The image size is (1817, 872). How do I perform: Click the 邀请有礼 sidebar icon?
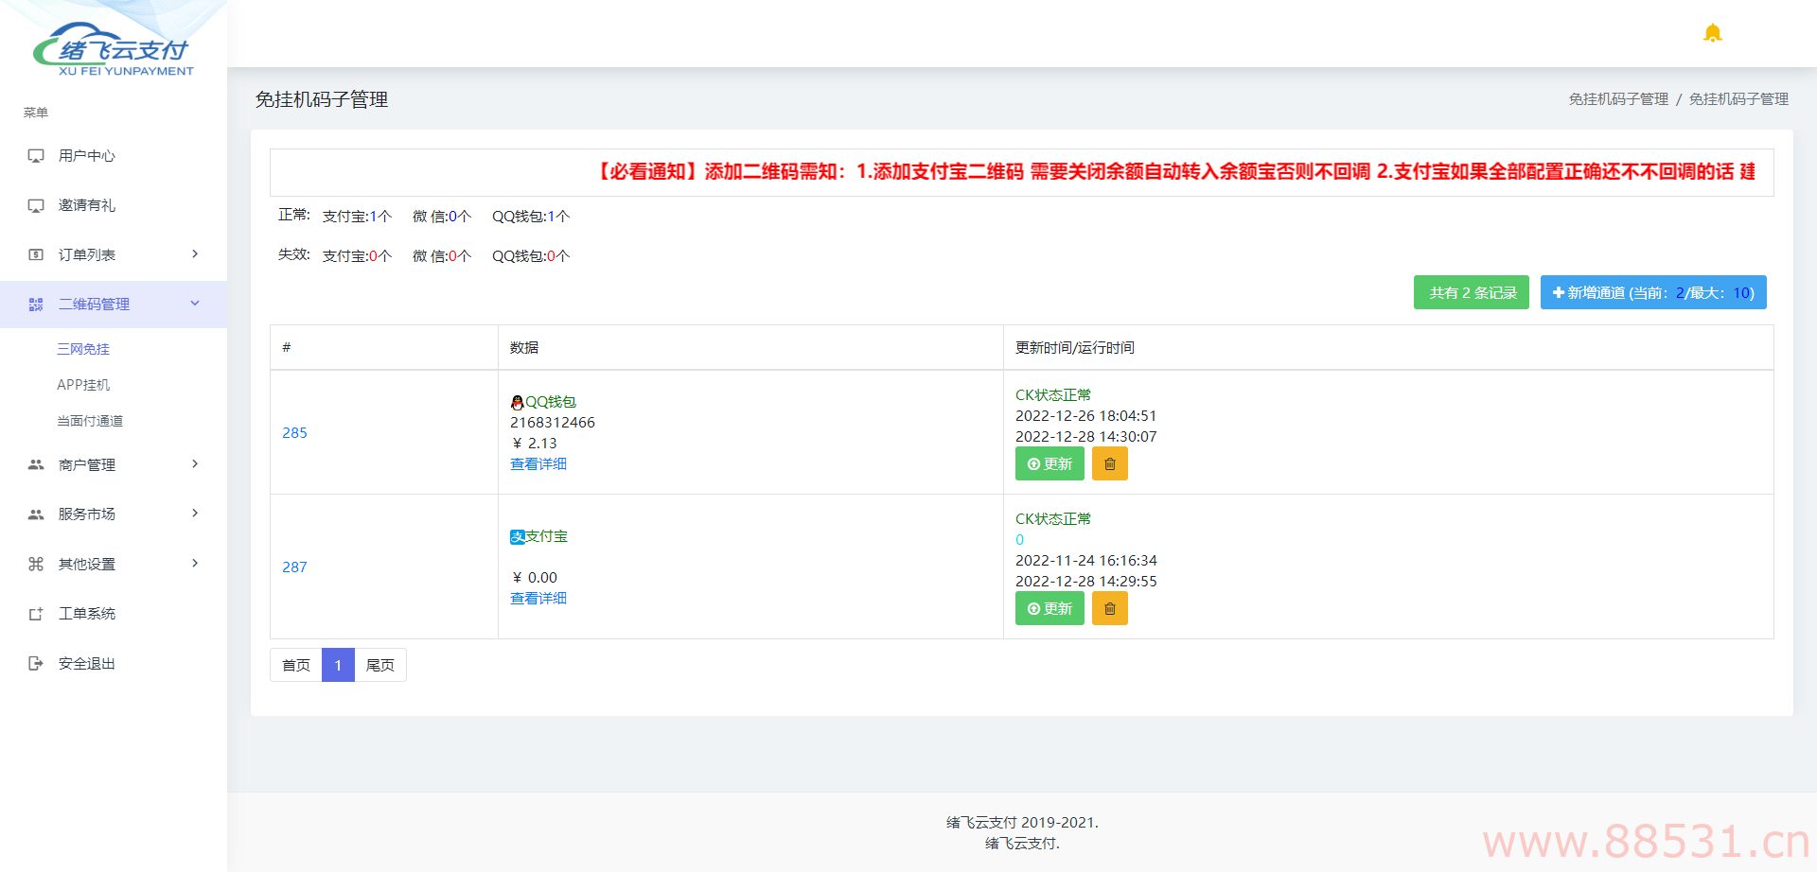click(36, 205)
